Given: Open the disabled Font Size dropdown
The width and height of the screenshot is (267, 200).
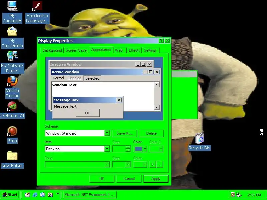Looking at the screenshot, I should 121,164.
